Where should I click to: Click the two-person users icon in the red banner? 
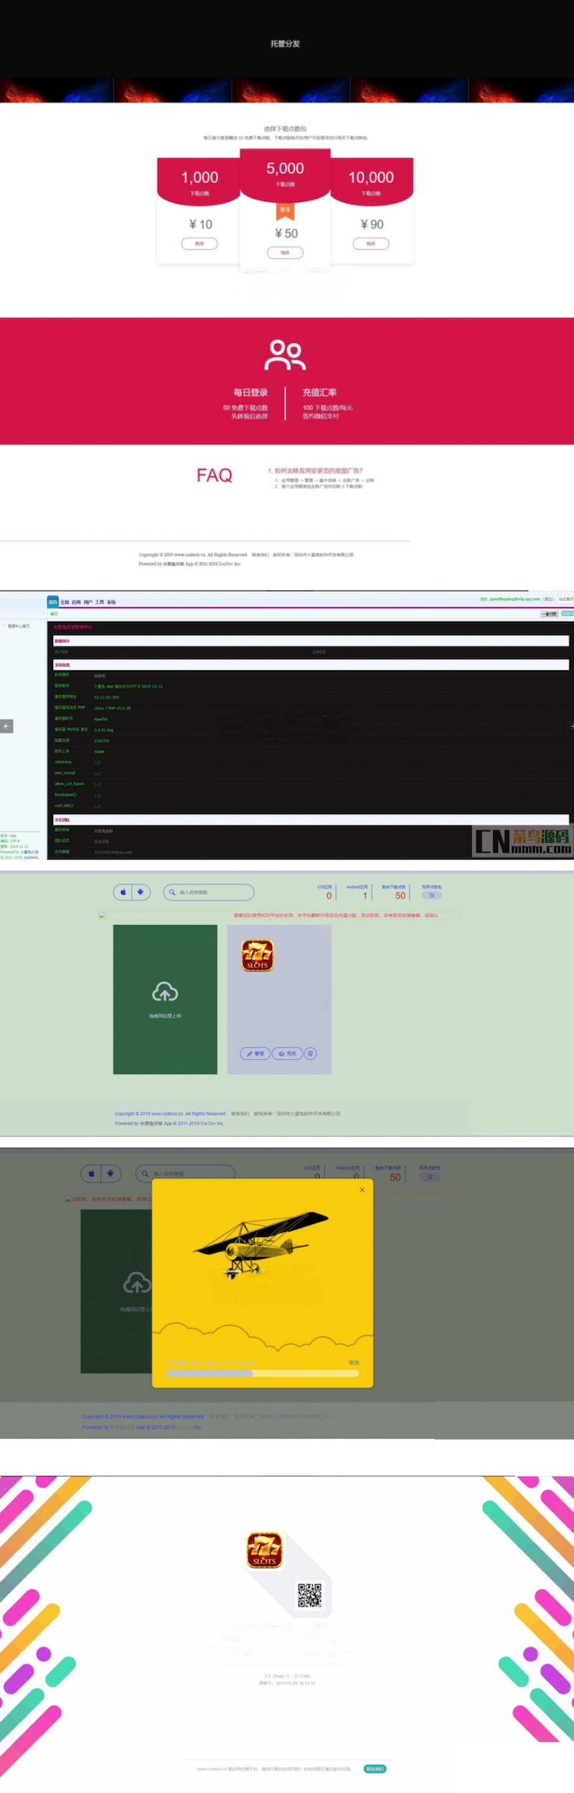(x=286, y=355)
